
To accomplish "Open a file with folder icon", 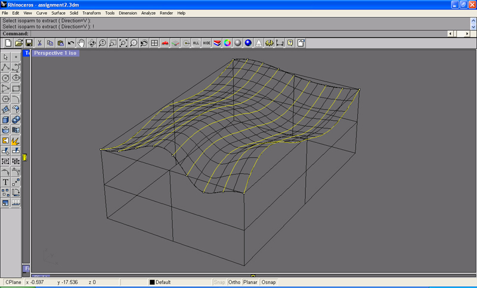I will point(18,43).
